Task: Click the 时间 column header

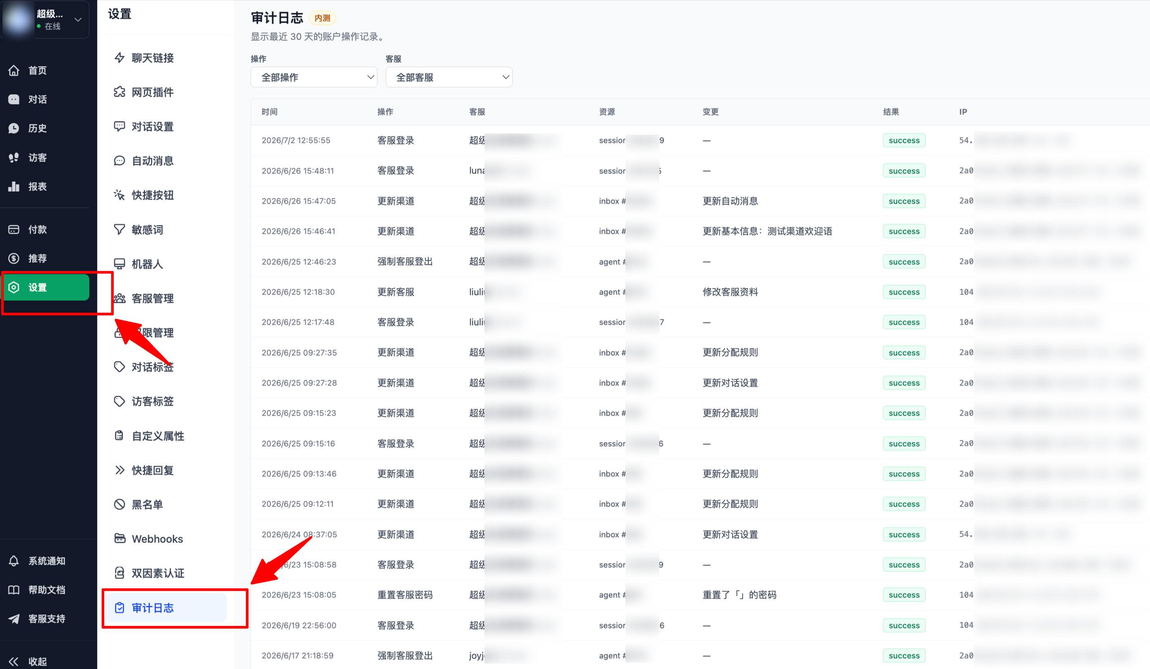Action: click(269, 112)
